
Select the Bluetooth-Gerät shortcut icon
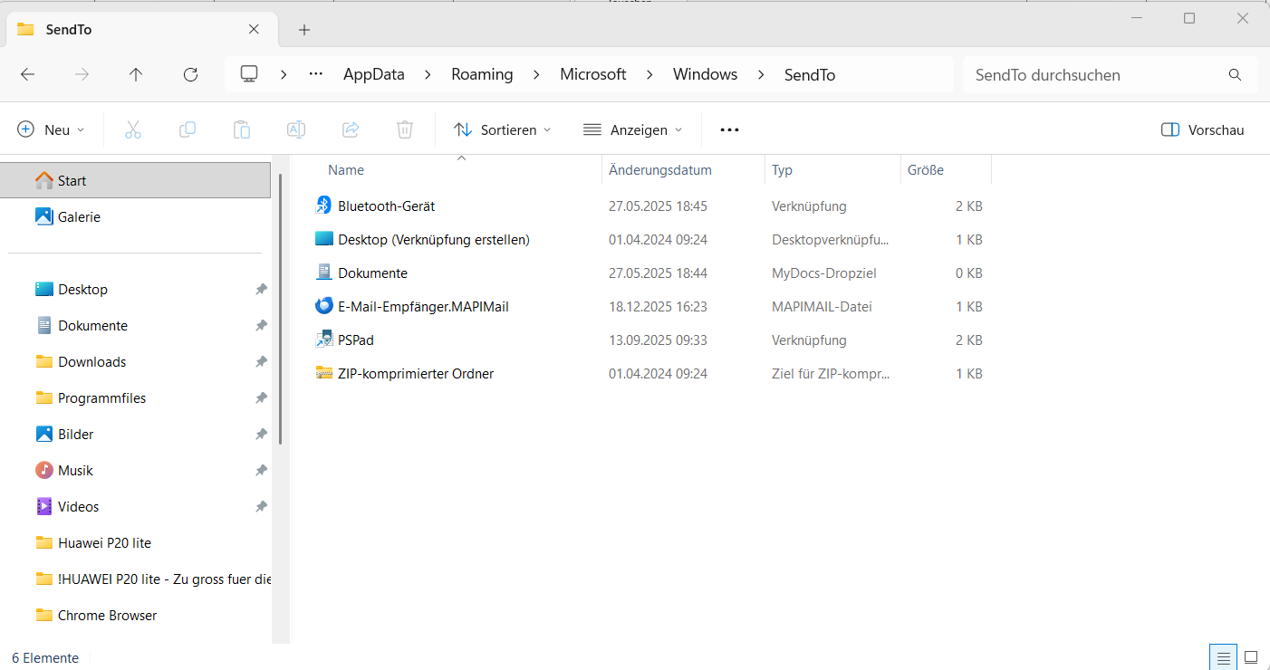pos(324,206)
